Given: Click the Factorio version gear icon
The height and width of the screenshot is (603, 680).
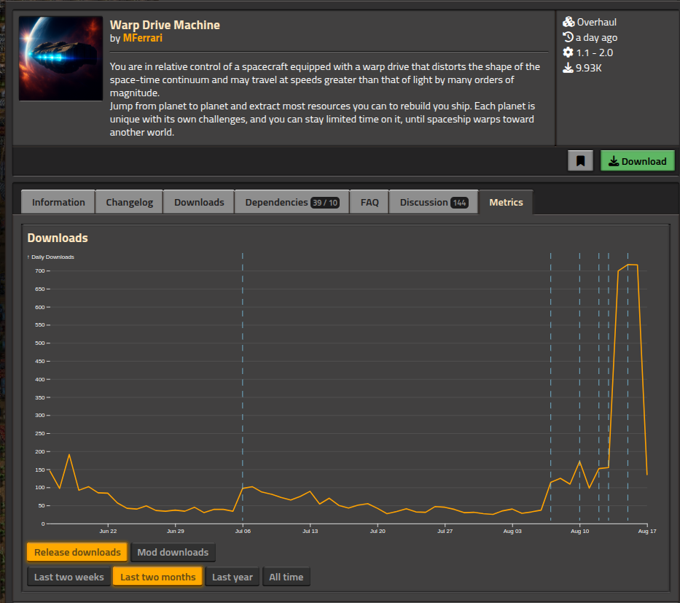Looking at the screenshot, I should tap(568, 52).
